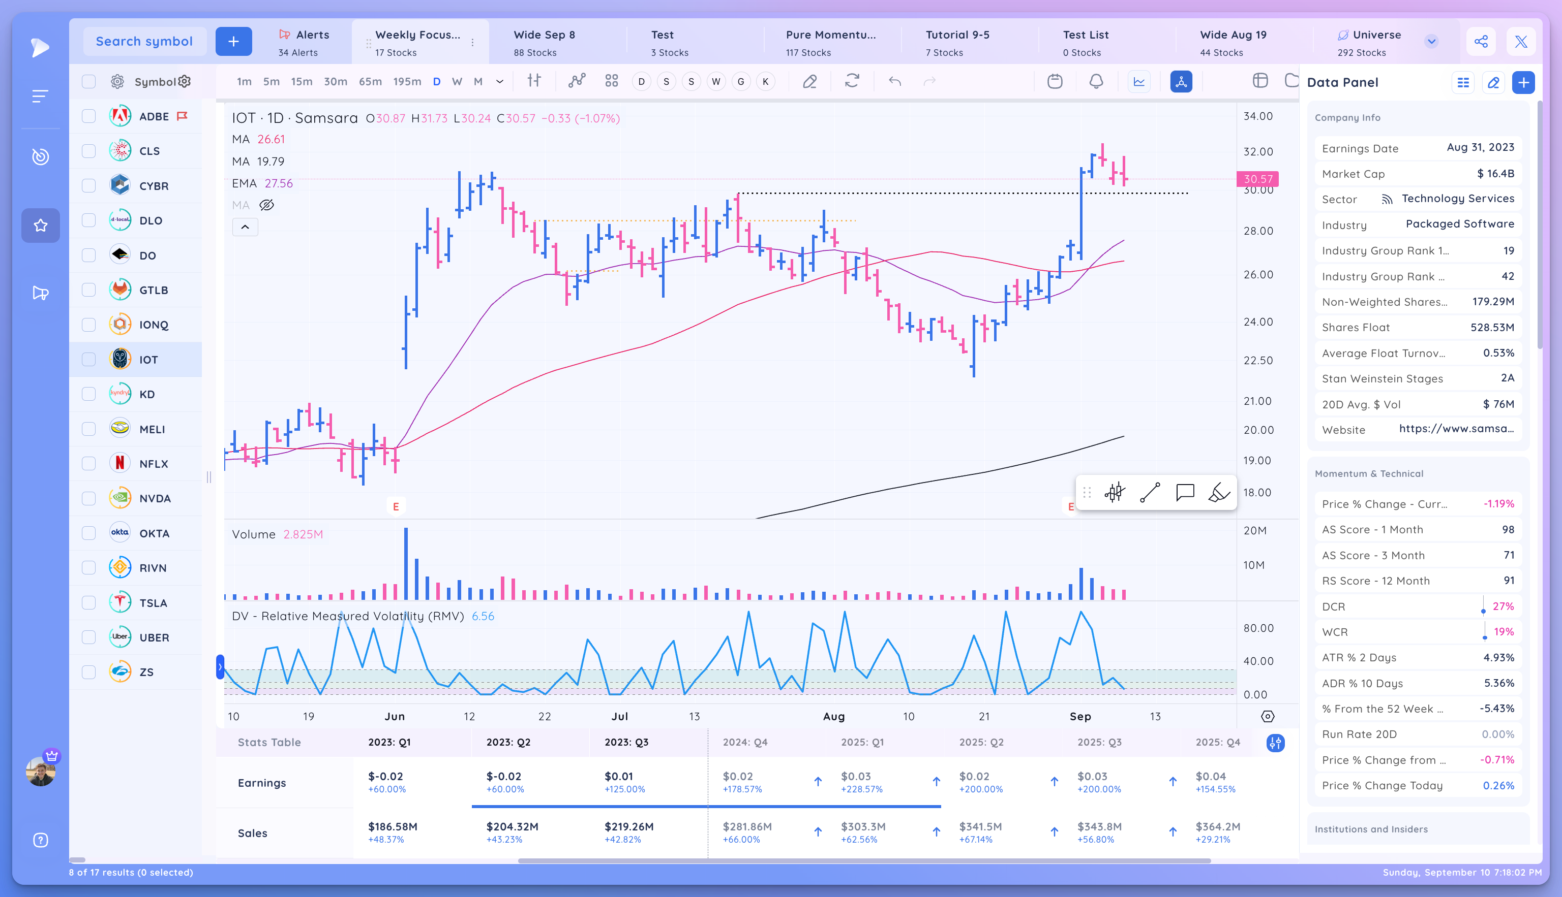Image resolution: width=1562 pixels, height=897 pixels.
Task: Open the chart style candles icon
Action: pos(534,81)
